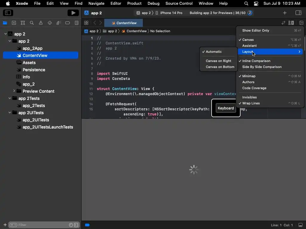Select Side By Side Comparison

pyautogui.click(x=270, y=67)
